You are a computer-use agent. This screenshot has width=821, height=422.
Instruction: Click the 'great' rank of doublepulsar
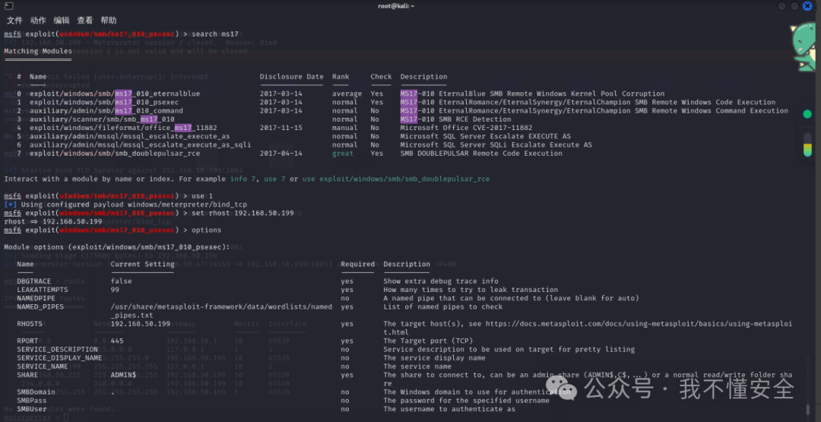(x=342, y=154)
